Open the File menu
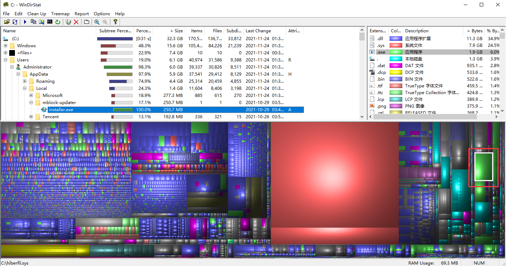This screenshot has width=506, height=266. click(x=6, y=13)
